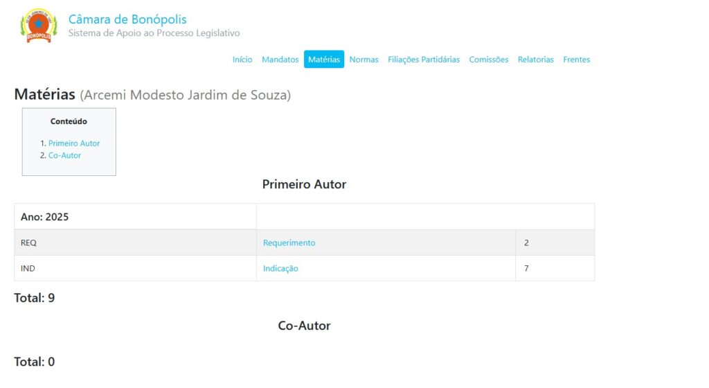Select the highlighted Matérias tab

point(324,60)
